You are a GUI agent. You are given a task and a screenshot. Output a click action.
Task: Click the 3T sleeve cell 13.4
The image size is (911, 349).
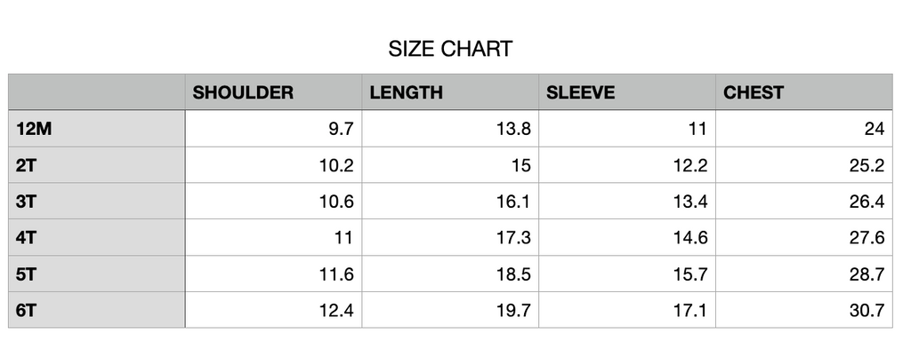tap(627, 202)
